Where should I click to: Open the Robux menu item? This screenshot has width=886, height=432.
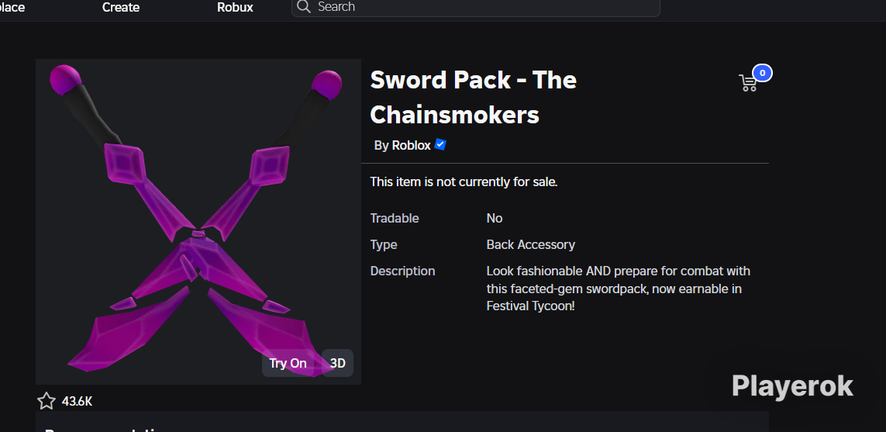235,7
